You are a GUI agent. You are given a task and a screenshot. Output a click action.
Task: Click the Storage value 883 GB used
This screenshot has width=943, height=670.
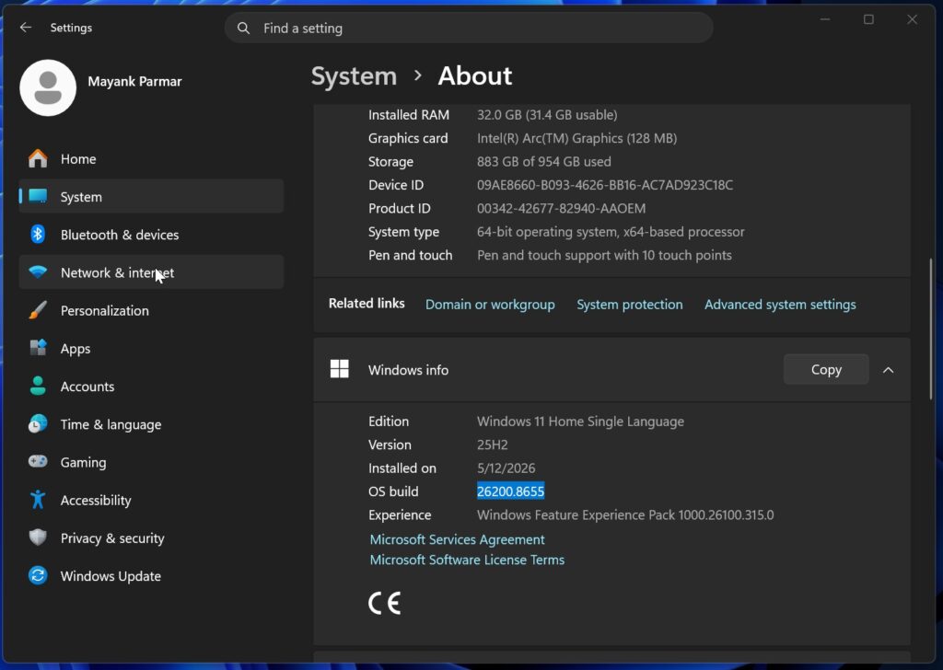[543, 162]
